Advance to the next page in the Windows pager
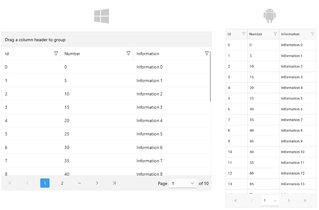The width and height of the screenshot is (319, 210). point(97,183)
